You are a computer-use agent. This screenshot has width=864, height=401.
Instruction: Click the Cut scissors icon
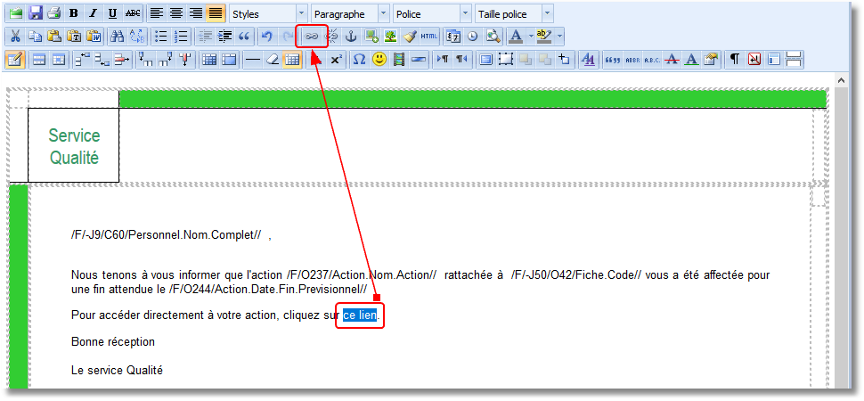tap(14, 37)
